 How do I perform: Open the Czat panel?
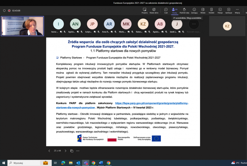pos(166,11)
